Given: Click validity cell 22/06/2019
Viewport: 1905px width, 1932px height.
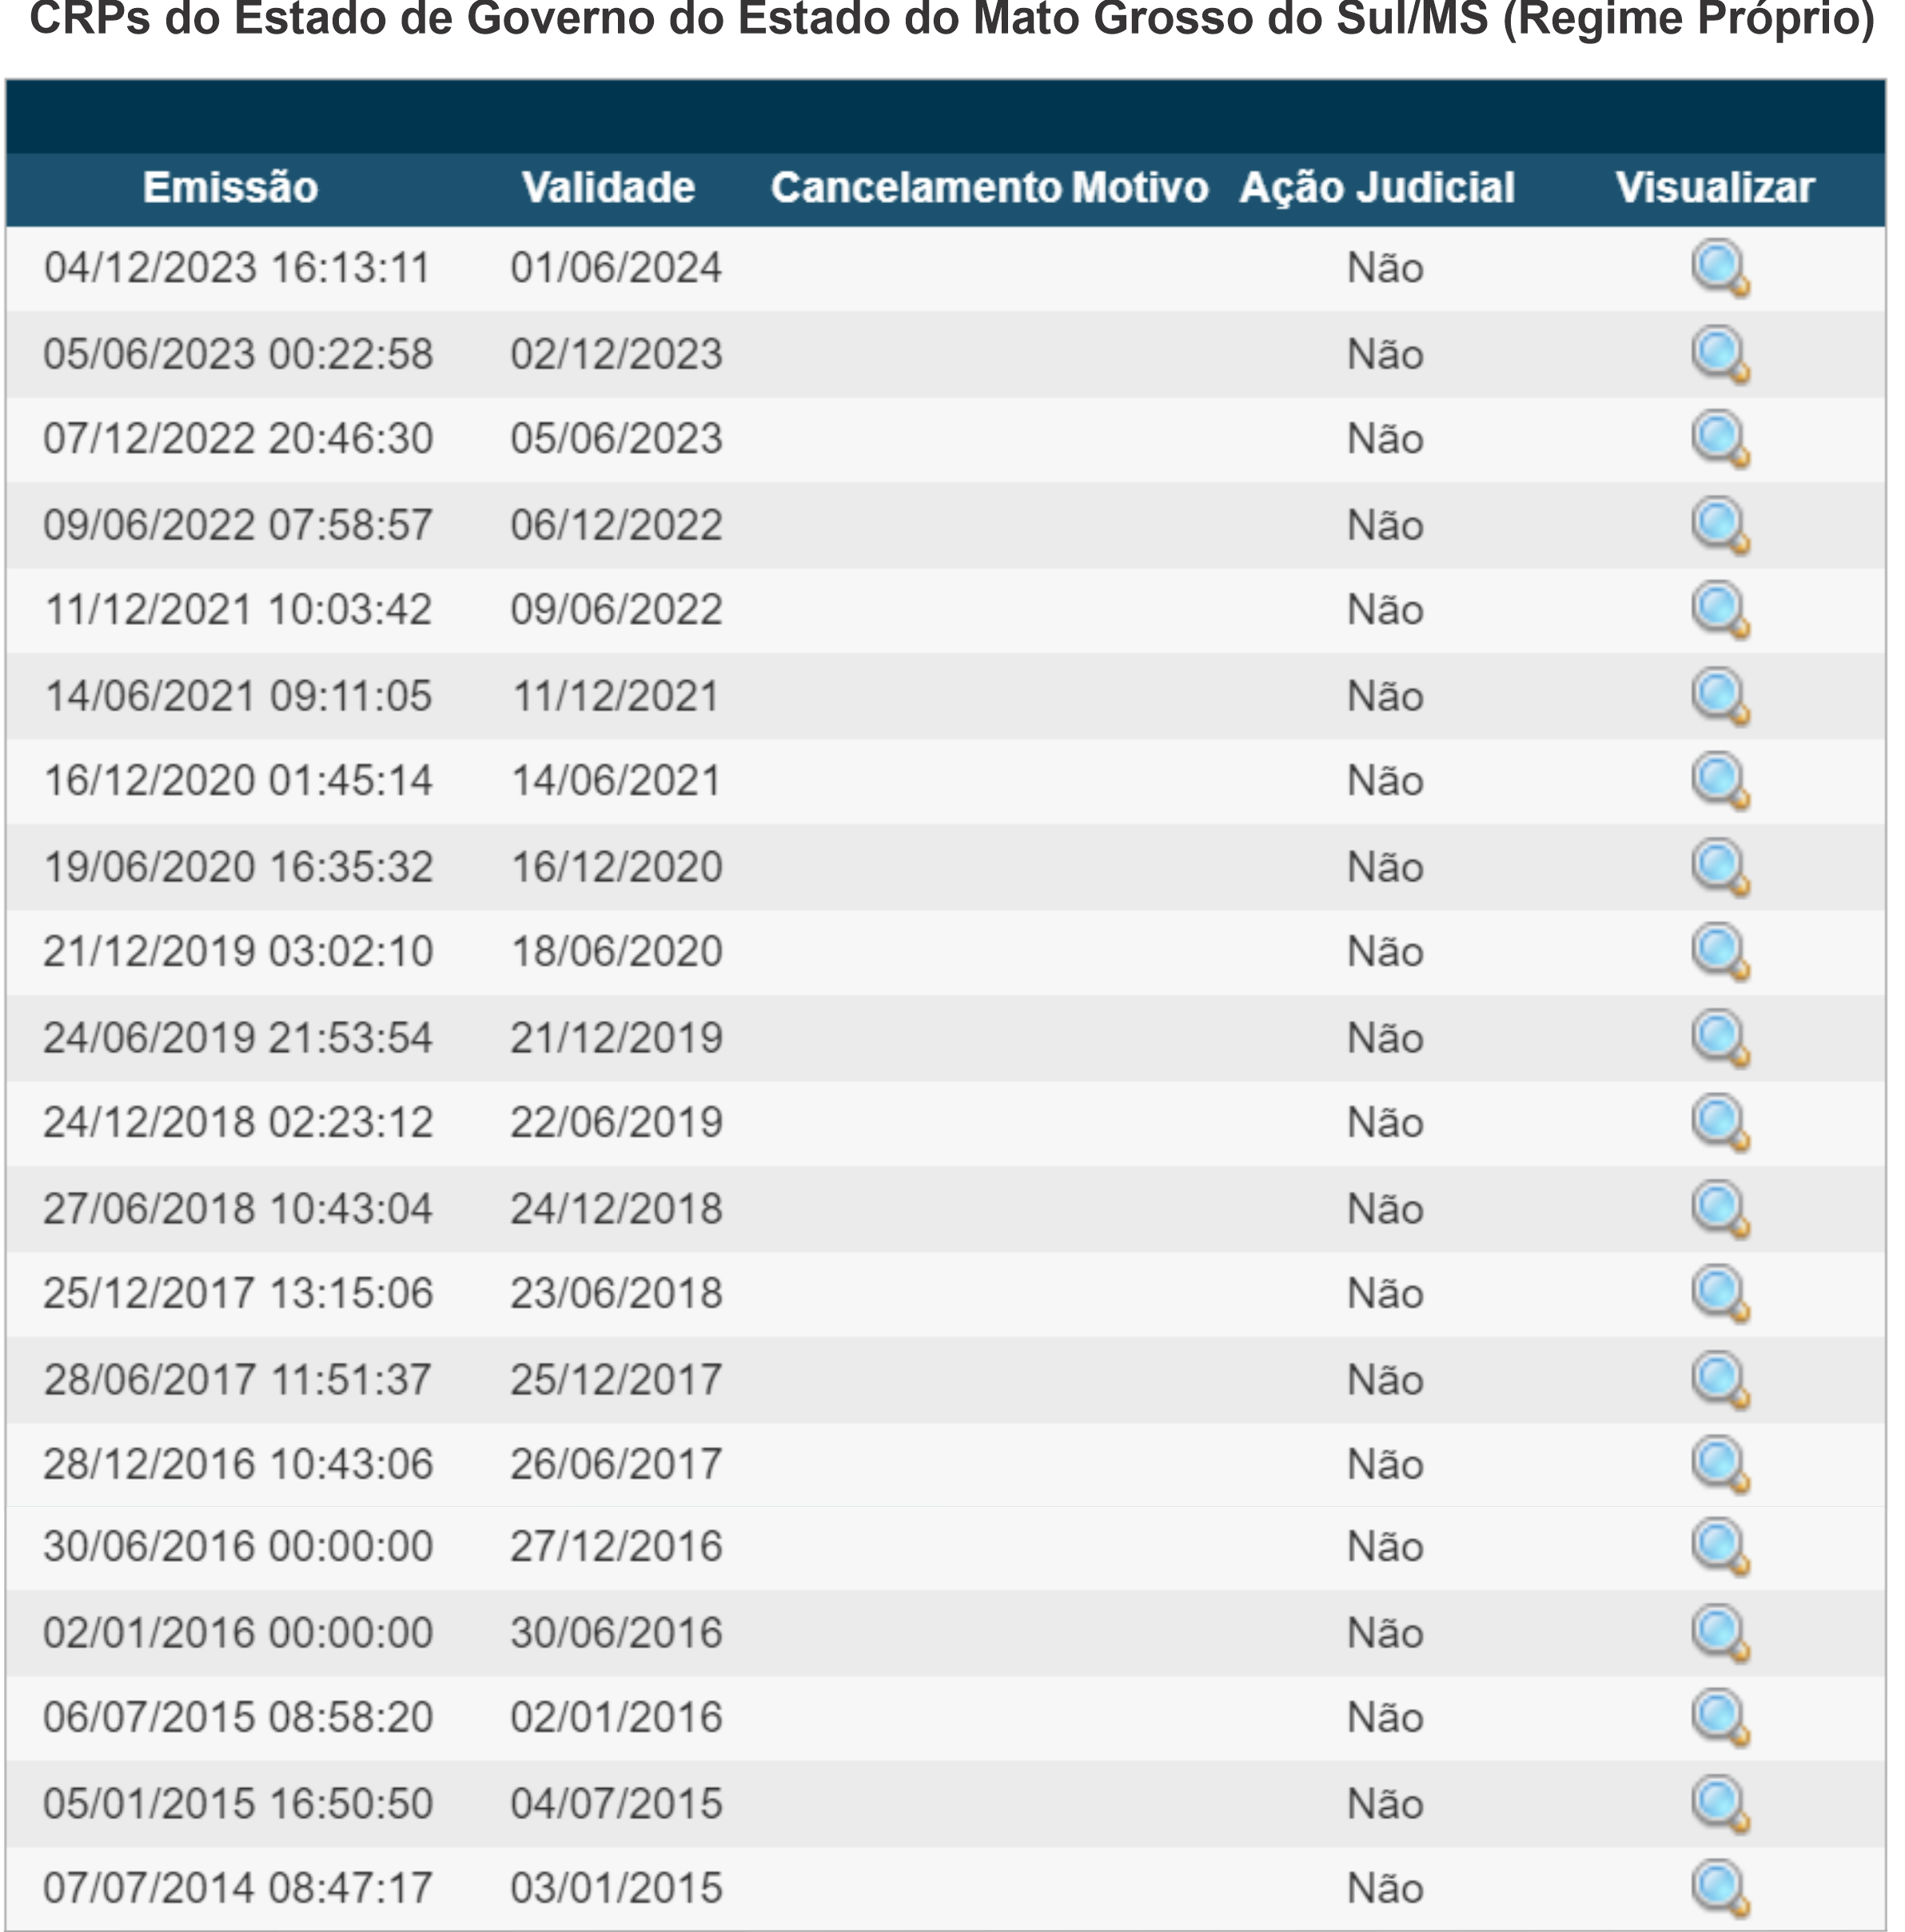Looking at the screenshot, I should click(x=616, y=1123).
